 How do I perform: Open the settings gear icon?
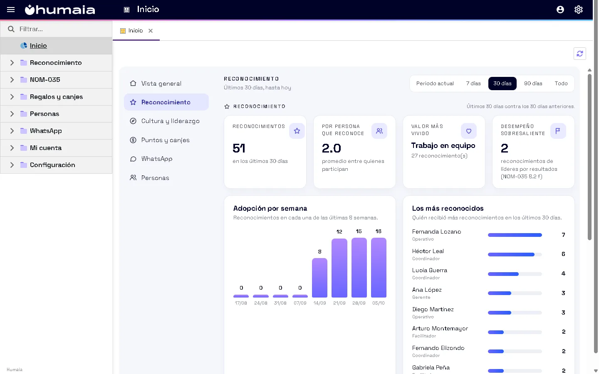(x=579, y=10)
